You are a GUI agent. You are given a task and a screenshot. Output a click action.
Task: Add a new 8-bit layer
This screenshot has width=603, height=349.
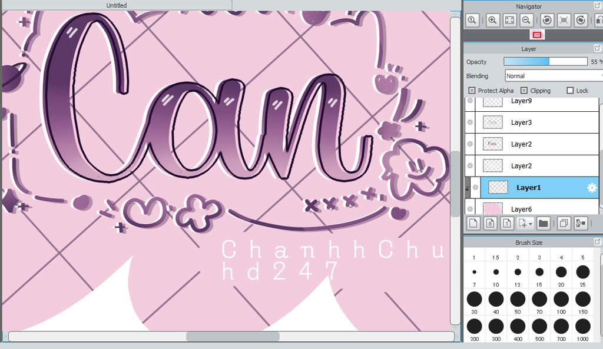(491, 223)
